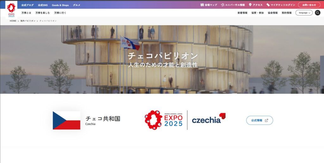Select the 協賛・参加 menu item
Screen dimensions: 324x163
click(x=258, y=13)
